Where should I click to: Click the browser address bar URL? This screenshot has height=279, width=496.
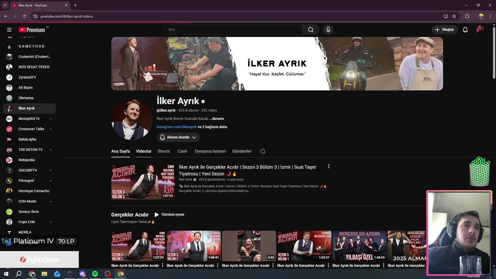67,16
